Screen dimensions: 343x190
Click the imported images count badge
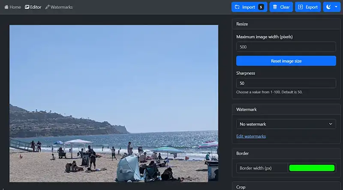261,7
